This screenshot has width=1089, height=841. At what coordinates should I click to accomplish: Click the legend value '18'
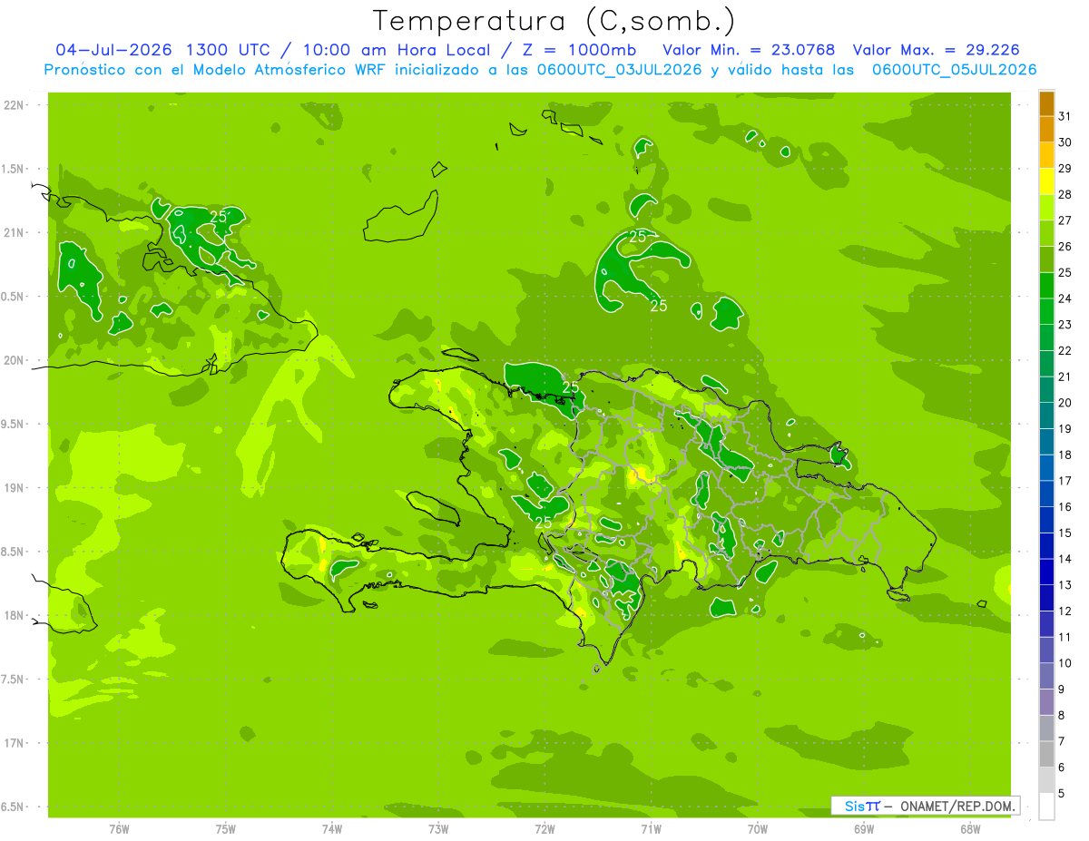point(1065,455)
